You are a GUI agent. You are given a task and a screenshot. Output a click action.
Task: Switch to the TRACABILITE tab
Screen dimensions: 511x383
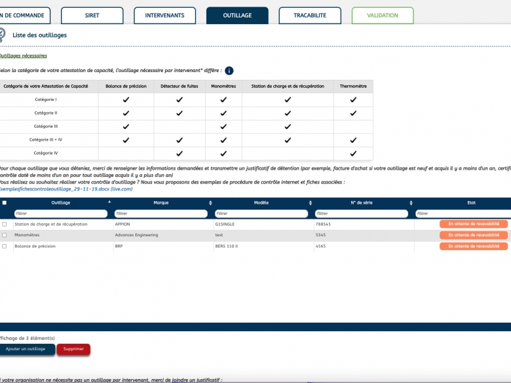coord(310,15)
